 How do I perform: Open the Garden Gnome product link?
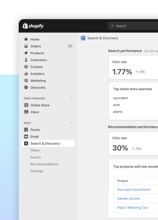pos(129,198)
